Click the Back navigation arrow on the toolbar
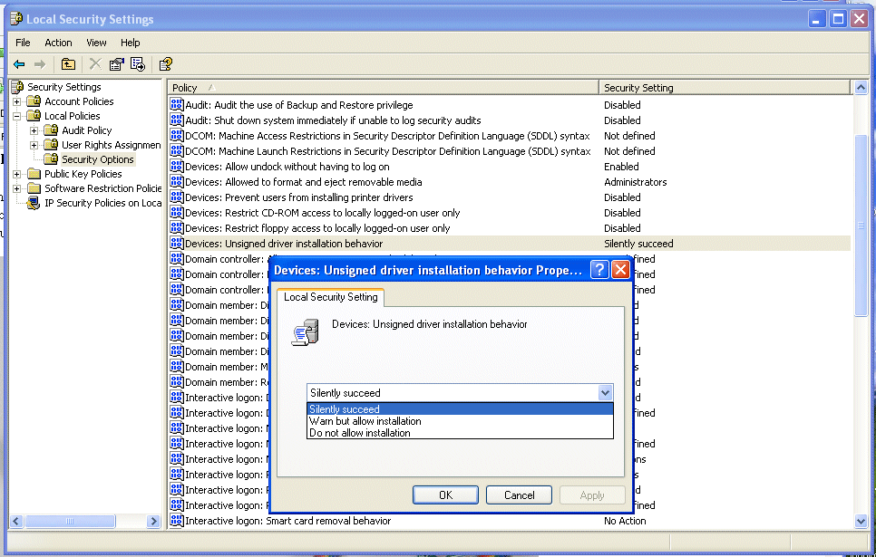The width and height of the screenshot is (876, 557). (x=19, y=63)
